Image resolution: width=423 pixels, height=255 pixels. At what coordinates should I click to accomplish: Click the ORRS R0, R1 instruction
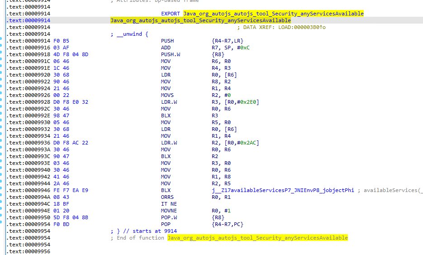(x=168, y=197)
